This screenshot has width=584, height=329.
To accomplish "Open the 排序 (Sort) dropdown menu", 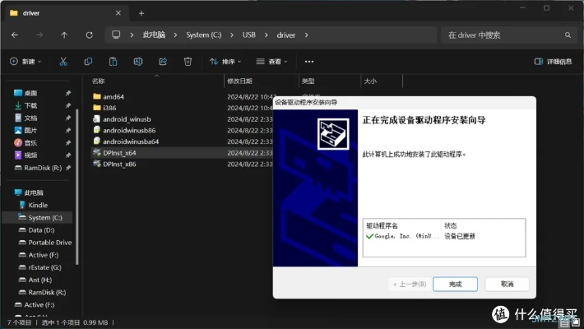I will coord(224,62).
